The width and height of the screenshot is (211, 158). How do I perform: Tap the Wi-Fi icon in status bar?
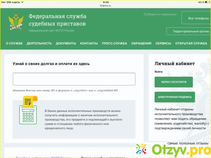tap(22, 2)
